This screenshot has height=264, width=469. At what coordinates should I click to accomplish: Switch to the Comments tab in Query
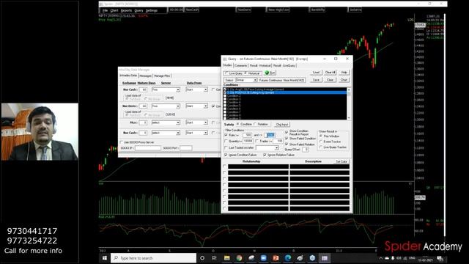pyautogui.click(x=240, y=65)
